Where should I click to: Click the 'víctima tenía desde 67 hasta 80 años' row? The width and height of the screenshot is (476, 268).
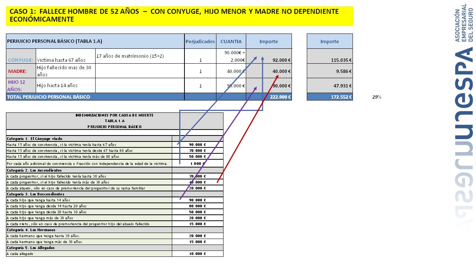pos(115,150)
